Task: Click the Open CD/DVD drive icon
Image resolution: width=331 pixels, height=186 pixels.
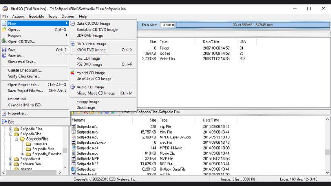Action: click(x=4, y=41)
